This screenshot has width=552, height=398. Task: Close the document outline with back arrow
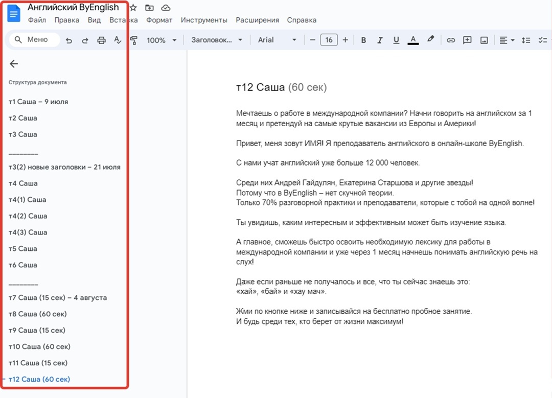(14, 64)
